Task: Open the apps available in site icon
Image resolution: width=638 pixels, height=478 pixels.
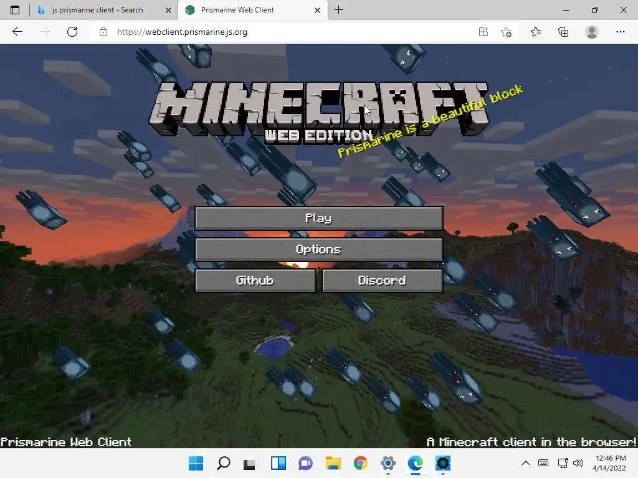Action: [483, 32]
